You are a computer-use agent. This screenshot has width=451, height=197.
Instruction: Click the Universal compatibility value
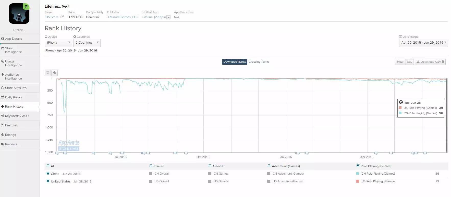93,17
